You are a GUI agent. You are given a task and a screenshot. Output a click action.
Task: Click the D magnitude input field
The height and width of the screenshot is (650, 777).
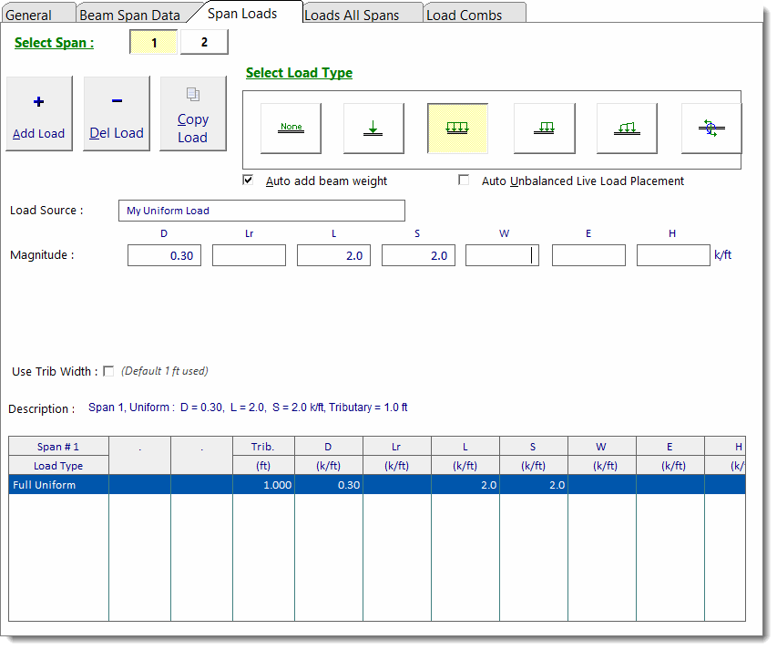pos(165,255)
